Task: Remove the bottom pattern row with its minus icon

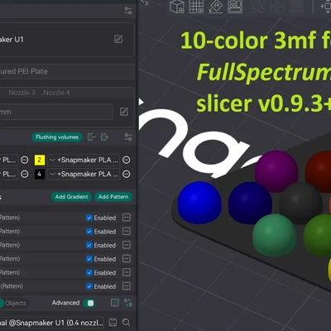Action: (127, 286)
